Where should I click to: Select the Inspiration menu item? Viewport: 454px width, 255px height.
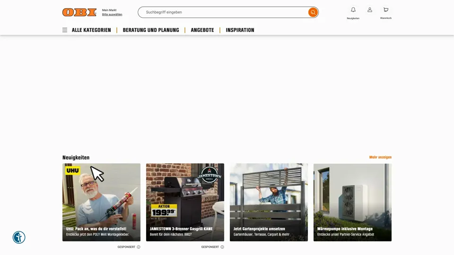click(x=240, y=30)
